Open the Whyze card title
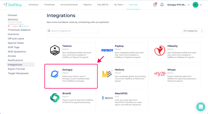 (171, 70)
